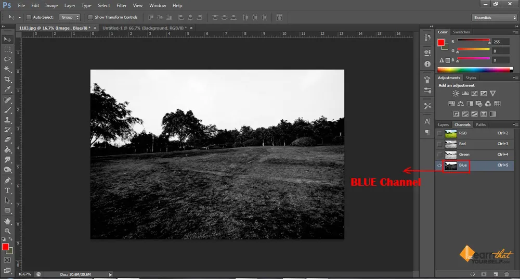520x279 pixels.
Task: Open the Filter menu
Action: pyautogui.click(x=122, y=5)
